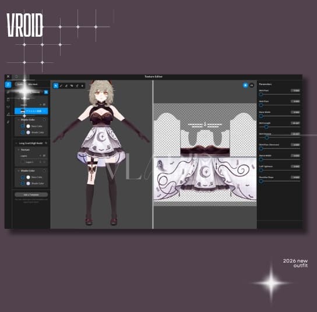This screenshot has height=312, width=317.
Task: Toggle Long Coat's Shade Color checkbox
Action: click(23, 183)
